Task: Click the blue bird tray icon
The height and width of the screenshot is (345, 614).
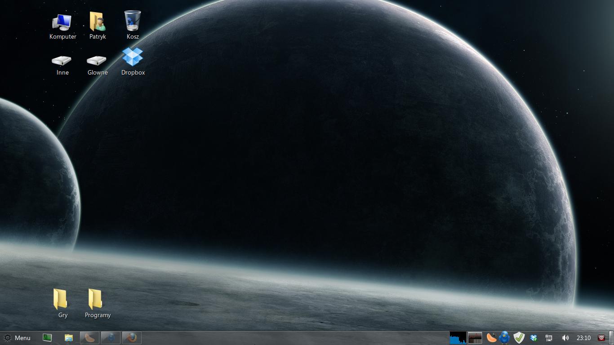Action: coord(505,338)
